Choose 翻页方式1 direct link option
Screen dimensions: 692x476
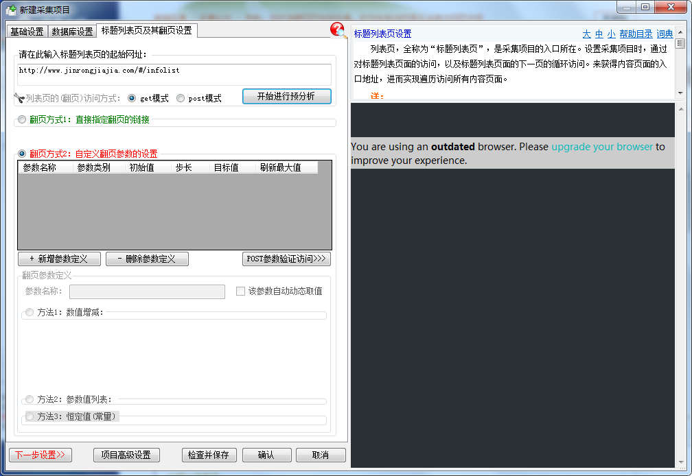(22, 119)
